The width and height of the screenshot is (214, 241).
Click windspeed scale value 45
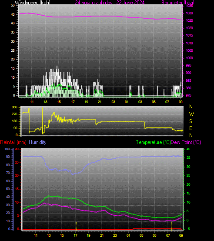pyautogui.click(x=13, y=14)
